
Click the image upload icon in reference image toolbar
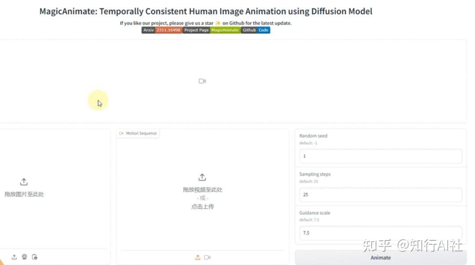pyautogui.click(x=14, y=257)
